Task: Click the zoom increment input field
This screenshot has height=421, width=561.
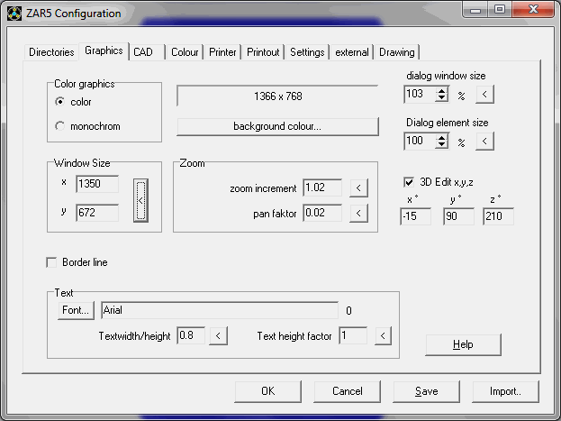Action: point(322,188)
